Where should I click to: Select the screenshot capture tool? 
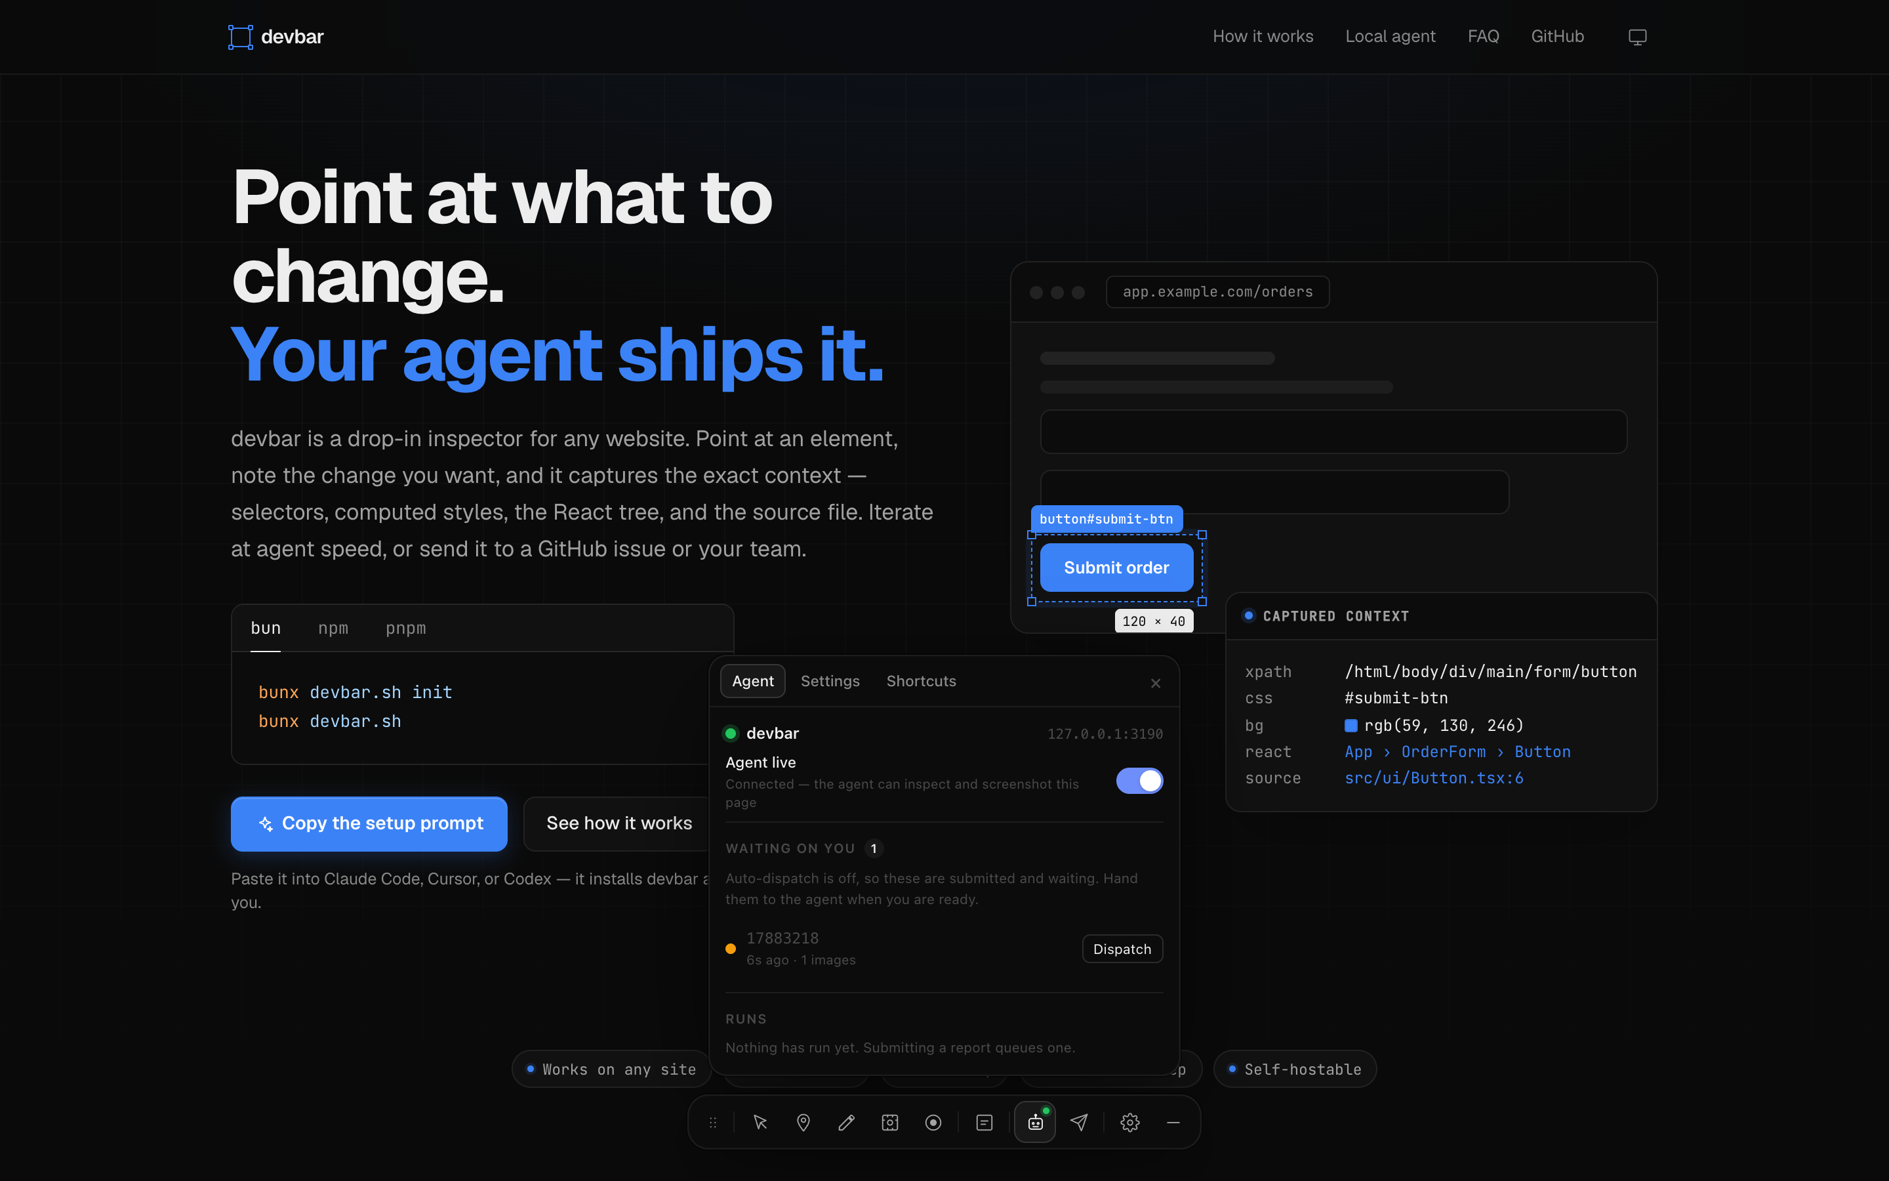890,1123
